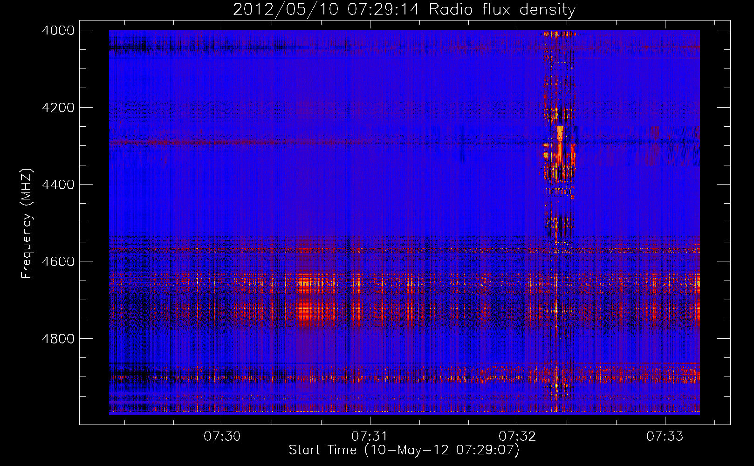The height and width of the screenshot is (466, 754).
Task: Select the 4400 frequency tick label
Action: [58, 185]
